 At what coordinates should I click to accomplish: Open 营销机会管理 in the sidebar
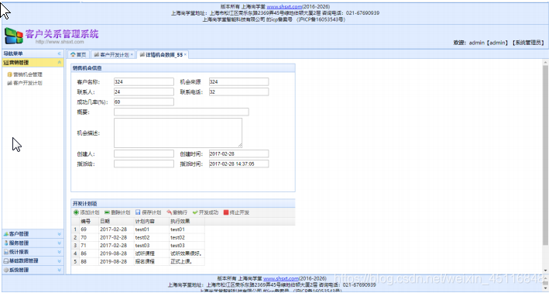click(28, 74)
